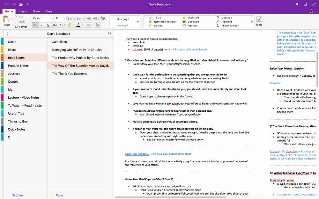
Task: Add a new page with + Page
Action: click(x=56, y=195)
